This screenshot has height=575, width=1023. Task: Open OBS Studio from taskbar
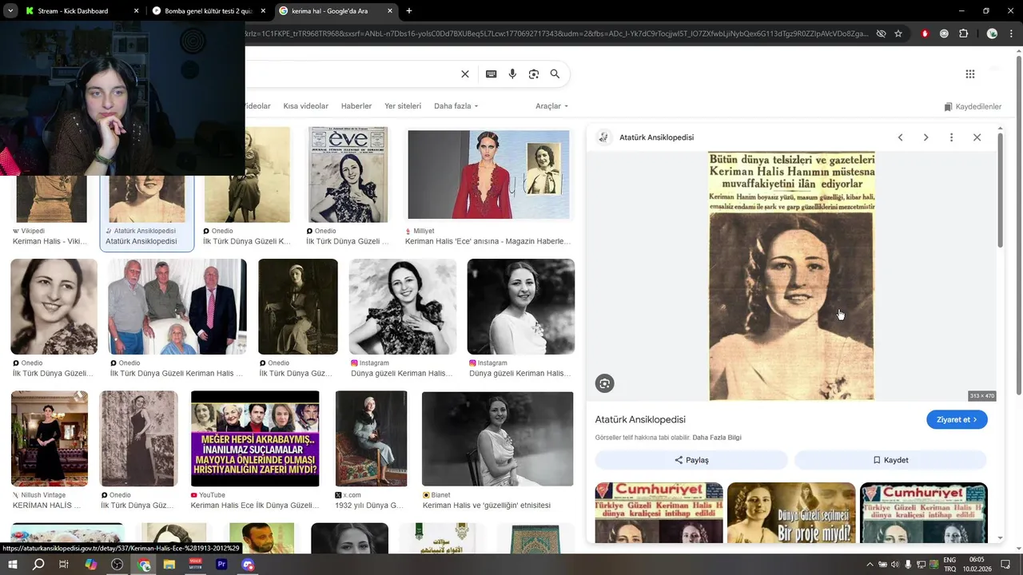click(x=117, y=565)
